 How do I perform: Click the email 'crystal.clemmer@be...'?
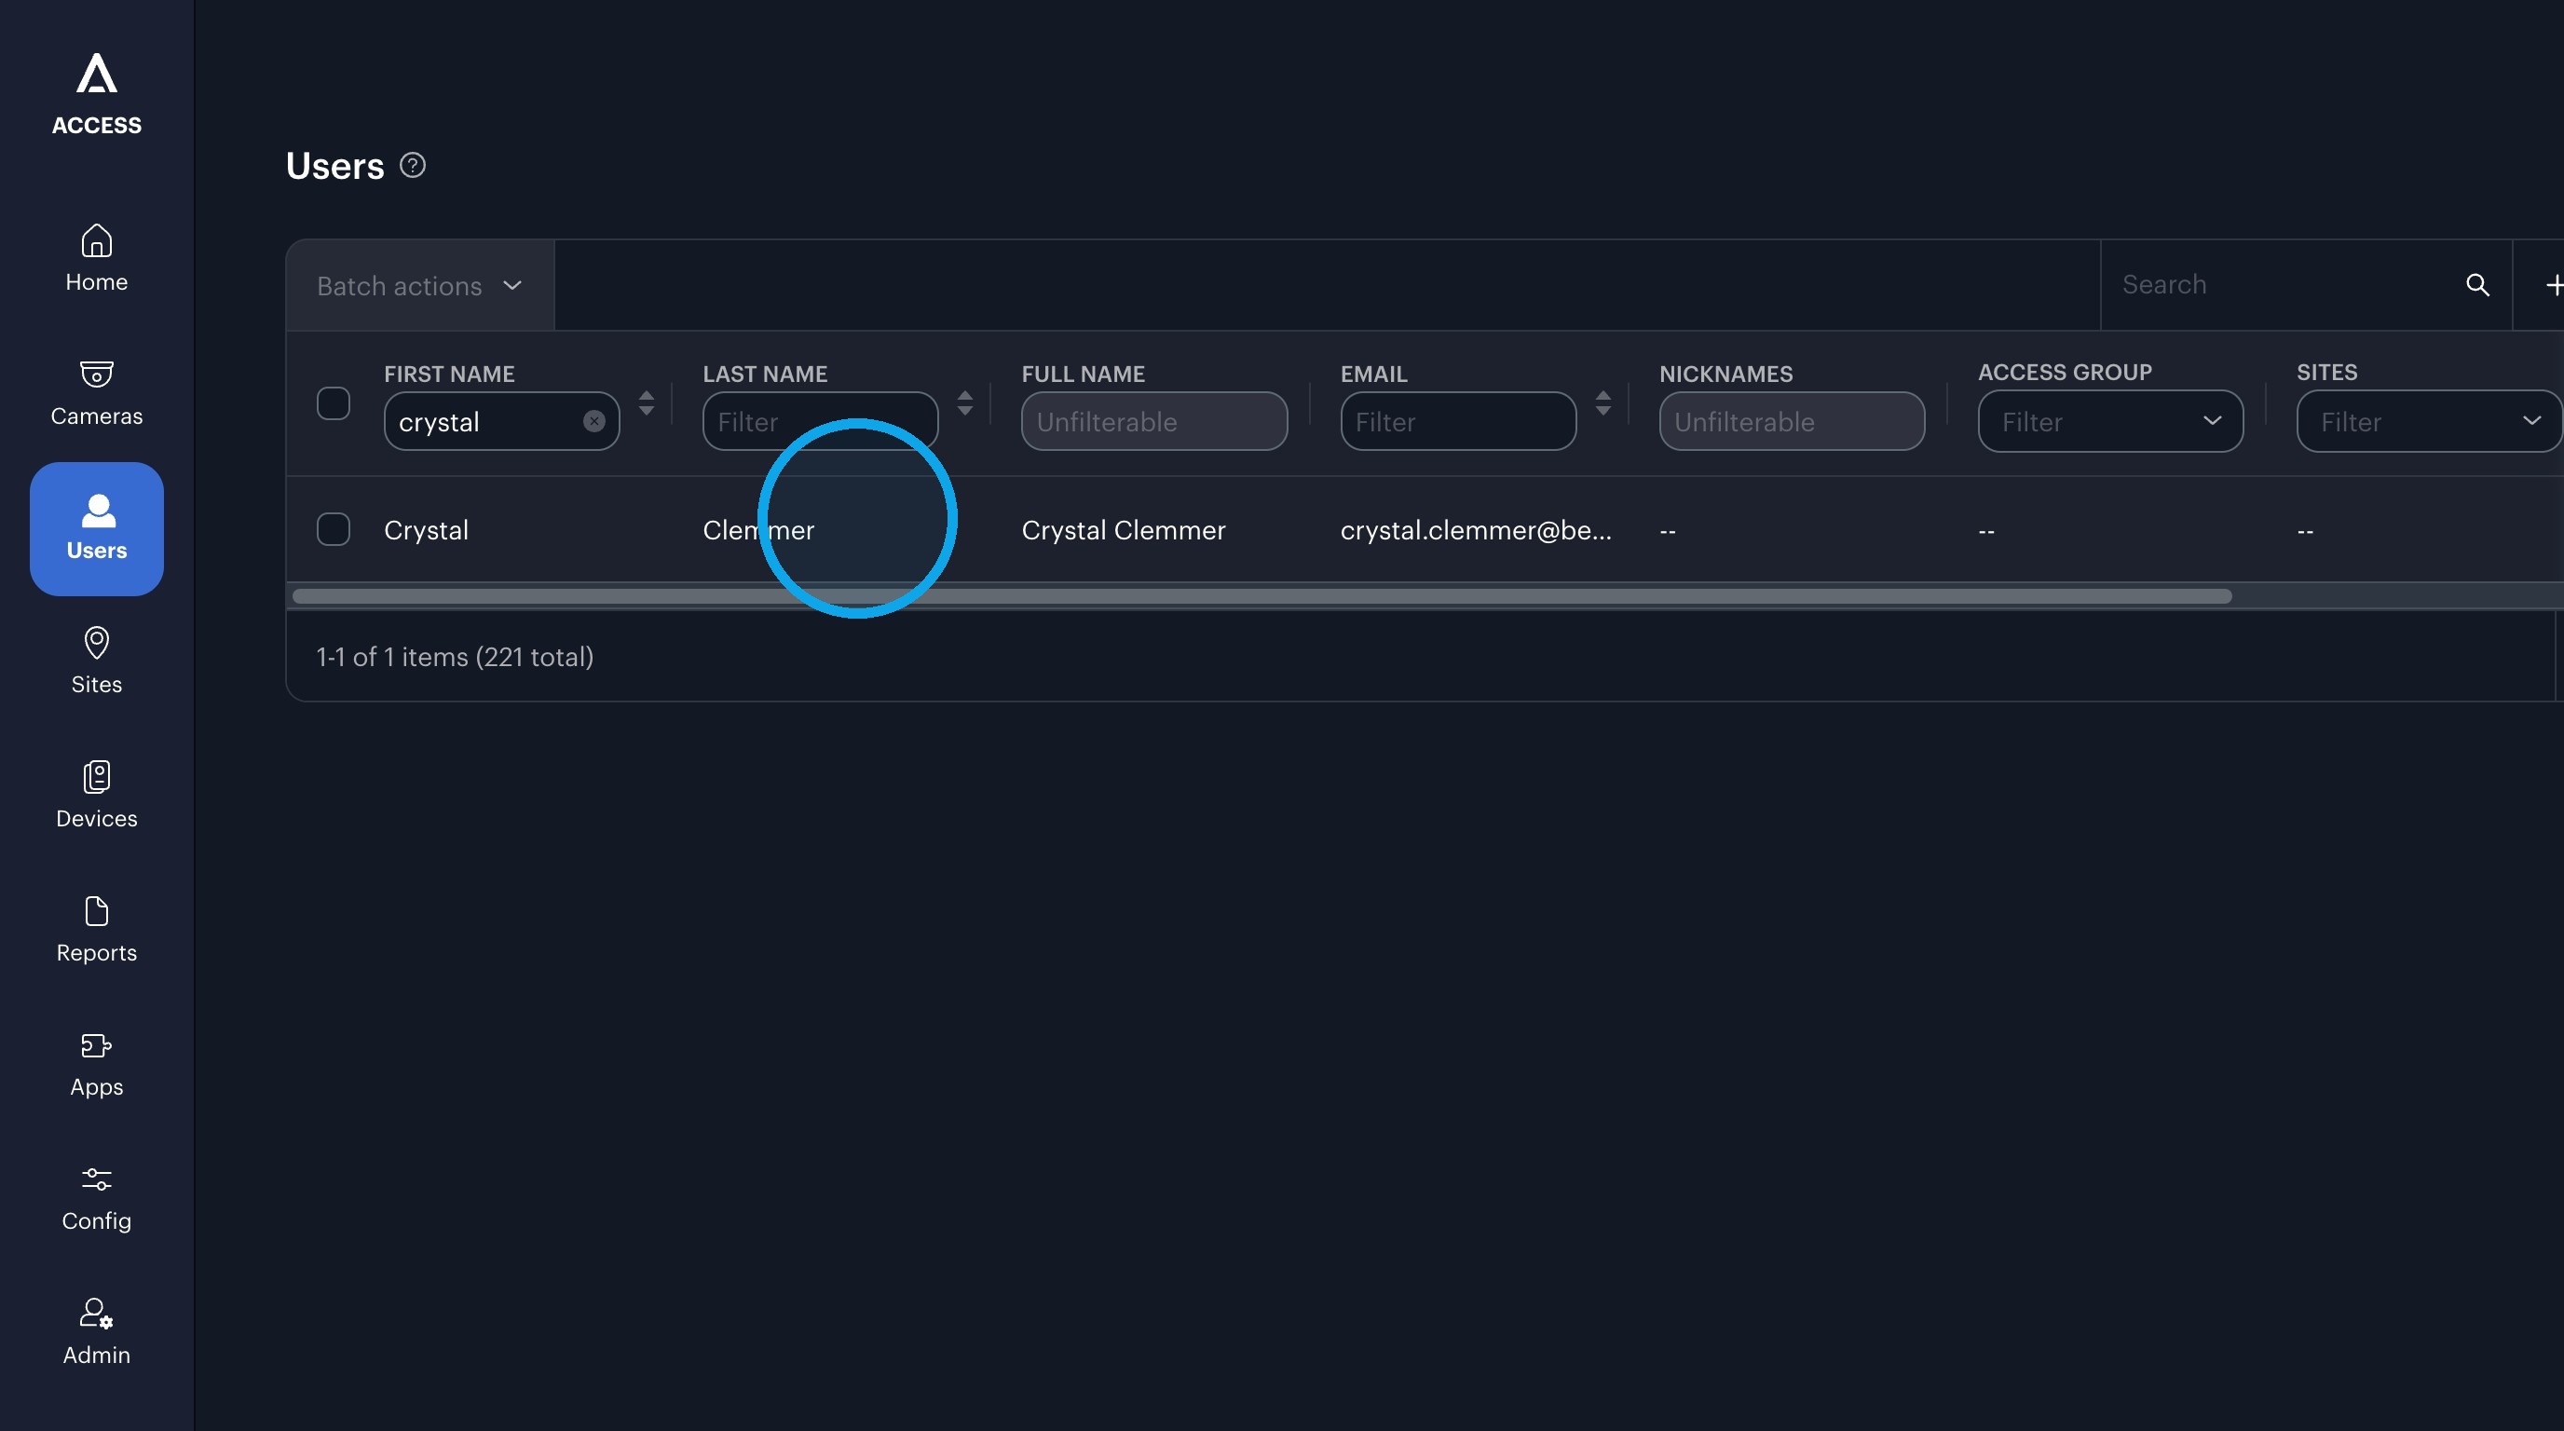pos(1476,530)
